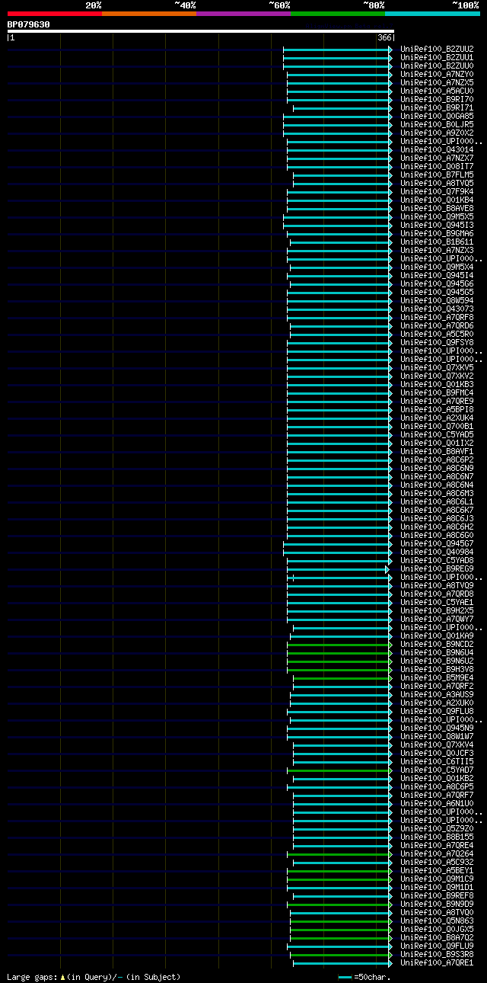Click the orange ~40% identity legend segment
The image size is (487, 983).
coord(148,13)
